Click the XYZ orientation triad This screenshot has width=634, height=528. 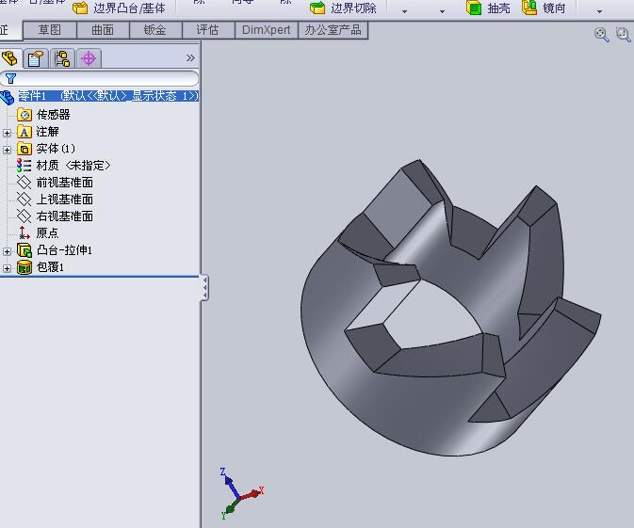coord(241,494)
